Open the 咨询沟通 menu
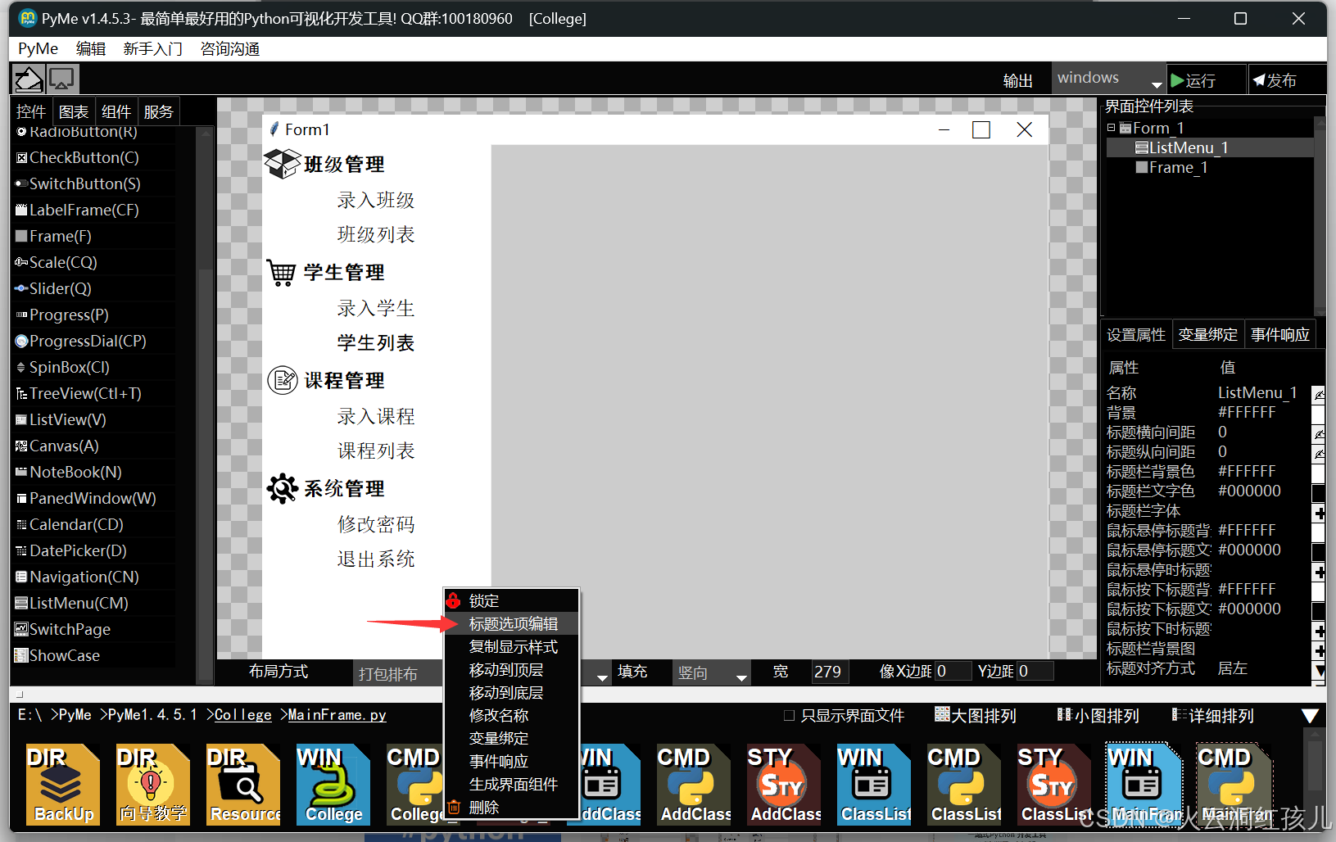This screenshot has width=1336, height=842. coord(230,48)
